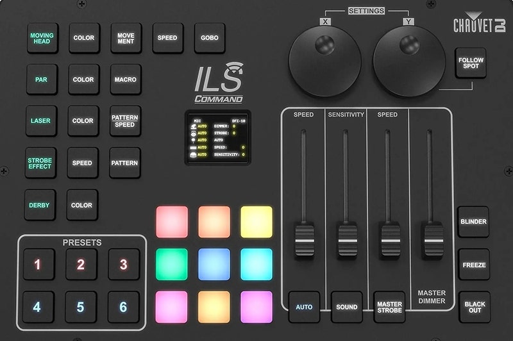The image size is (513, 341).
Task: Grab the SENSITIVITY fader handle
Action: click(348, 240)
